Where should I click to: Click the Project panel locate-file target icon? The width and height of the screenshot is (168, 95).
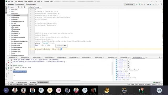point(19,7)
